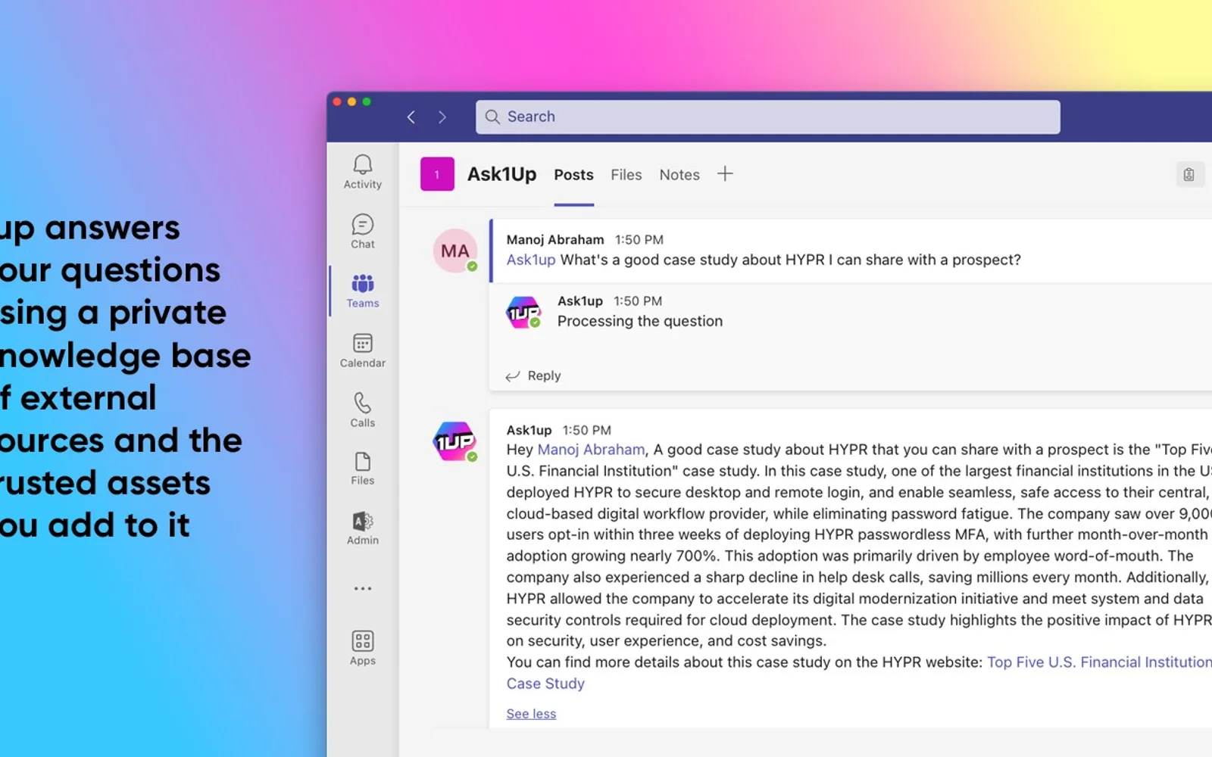This screenshot has width=1212, height=757.
Task: Open the Admin app icon
Action: (362, 528)
